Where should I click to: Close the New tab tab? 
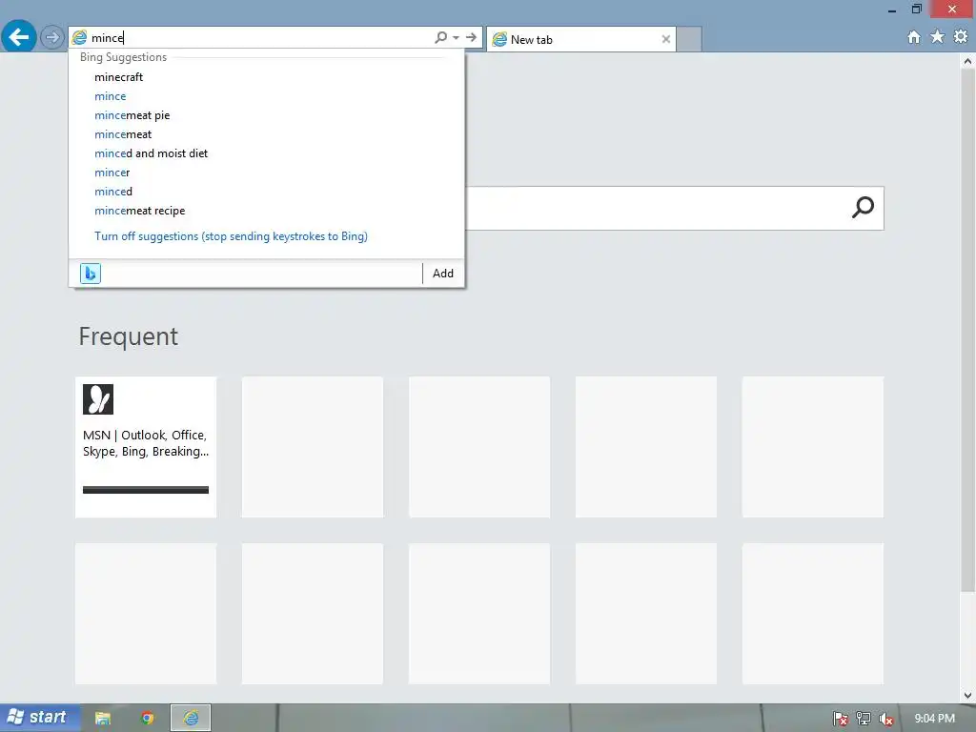click(666, 39)
